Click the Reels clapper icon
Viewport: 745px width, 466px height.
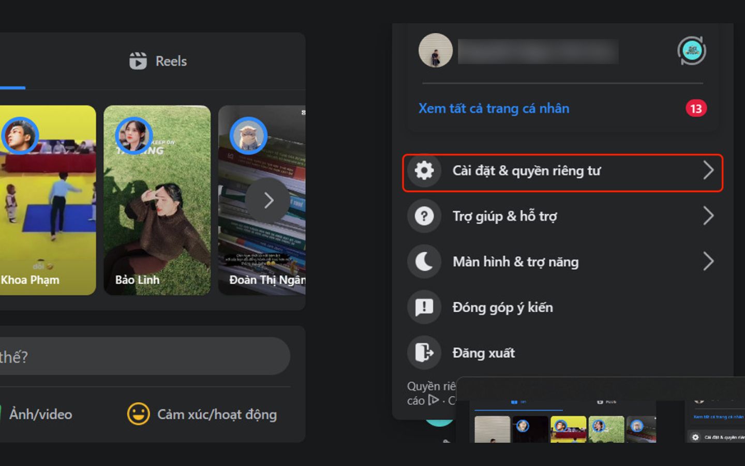[138, 61]
